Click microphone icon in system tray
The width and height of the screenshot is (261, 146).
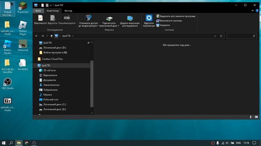(x=217, y=143)
